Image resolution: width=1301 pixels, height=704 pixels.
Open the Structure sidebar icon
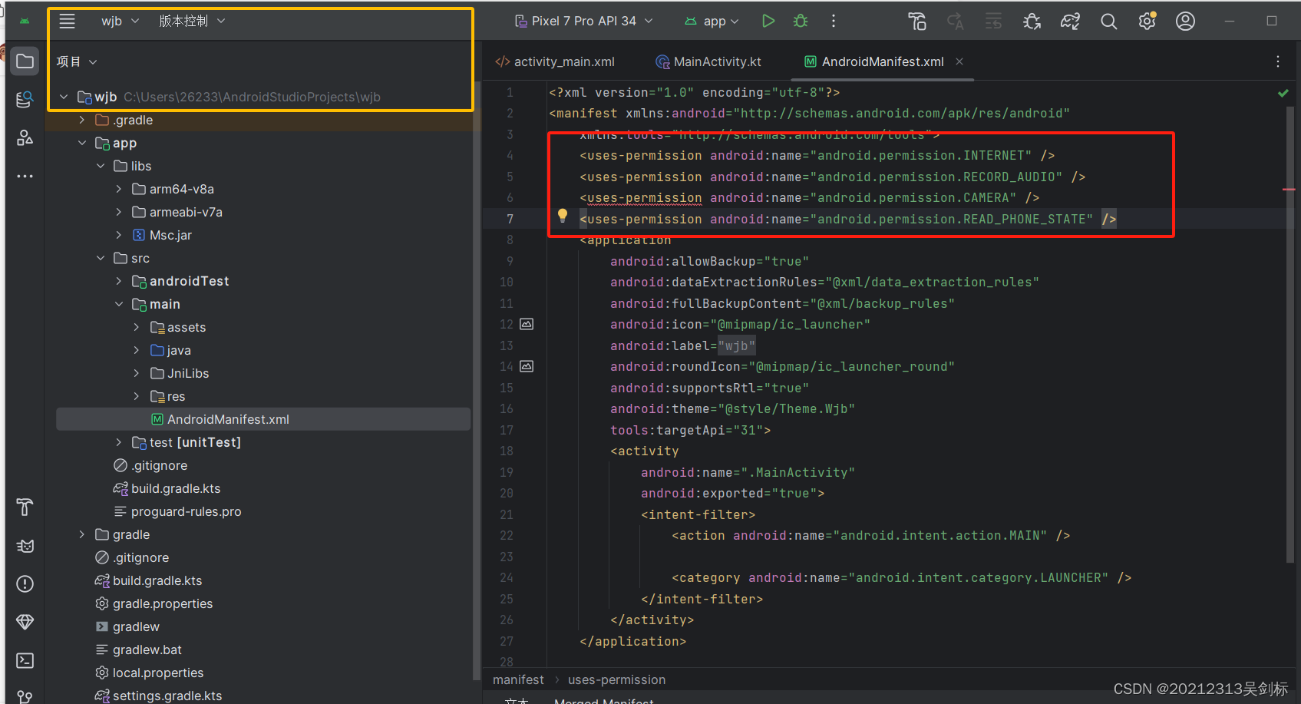pyautogui.click(x=25, y=138)
